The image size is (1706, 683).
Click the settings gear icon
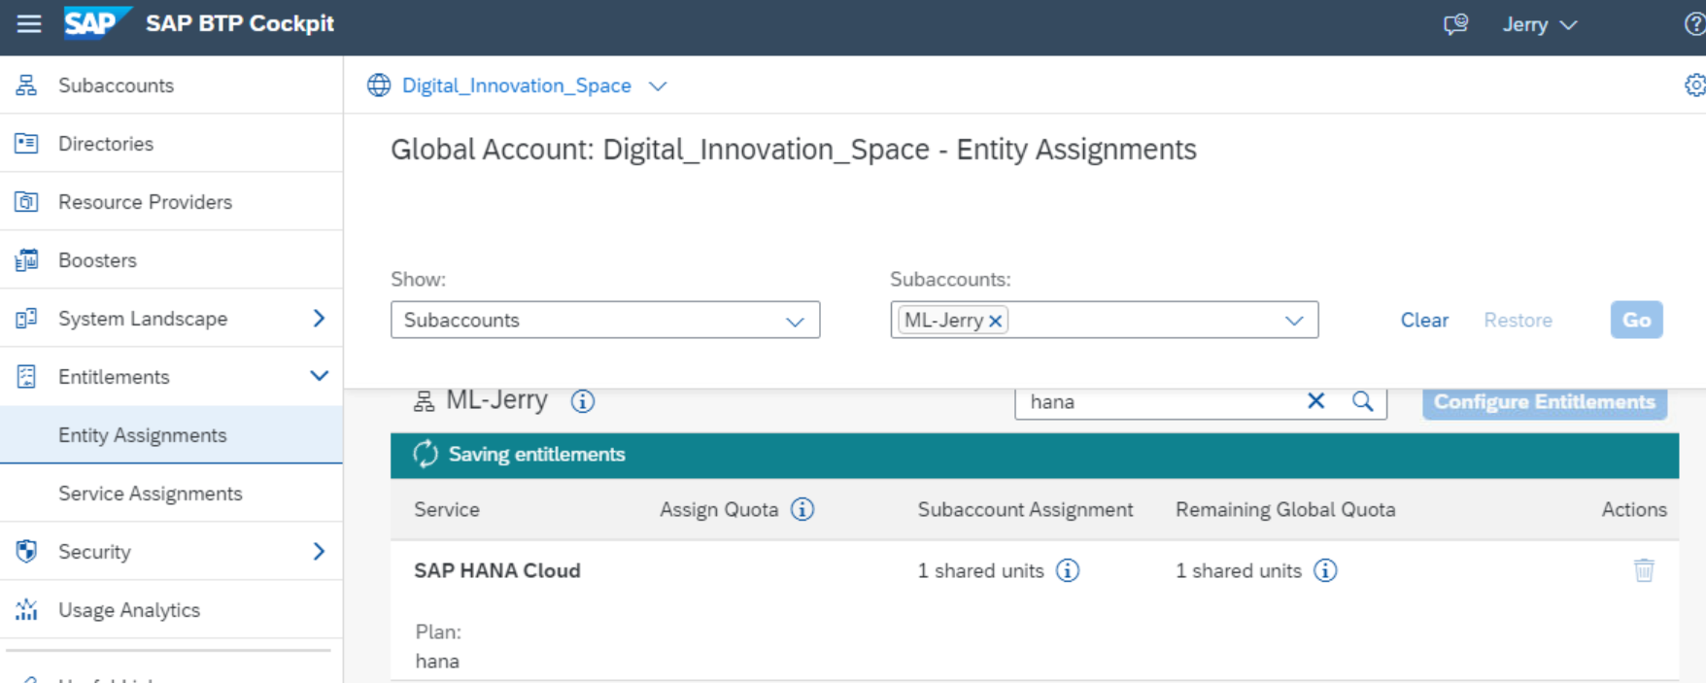pyautogui.click(x=1694, y=85)
